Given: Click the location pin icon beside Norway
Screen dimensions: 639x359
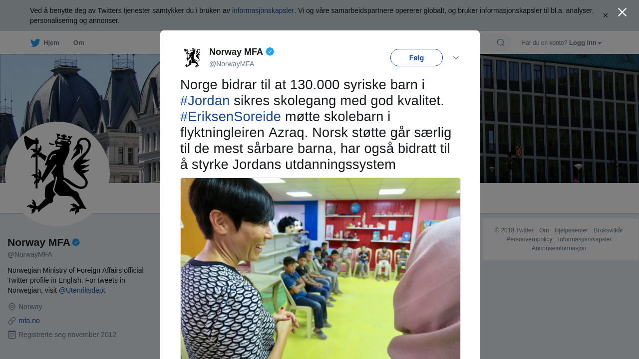Looking at the screenshot, I should tap(12, 307).
